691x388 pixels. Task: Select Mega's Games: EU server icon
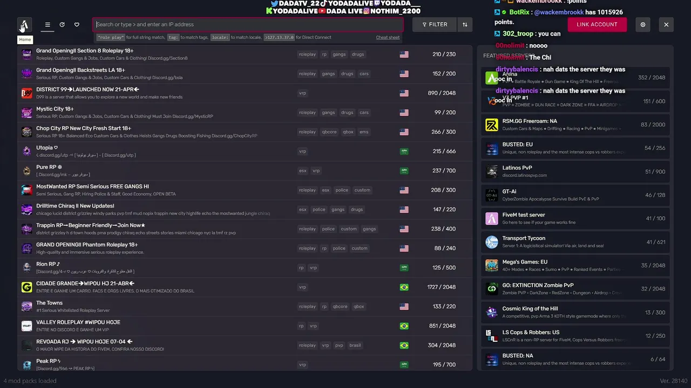point(492,266)
